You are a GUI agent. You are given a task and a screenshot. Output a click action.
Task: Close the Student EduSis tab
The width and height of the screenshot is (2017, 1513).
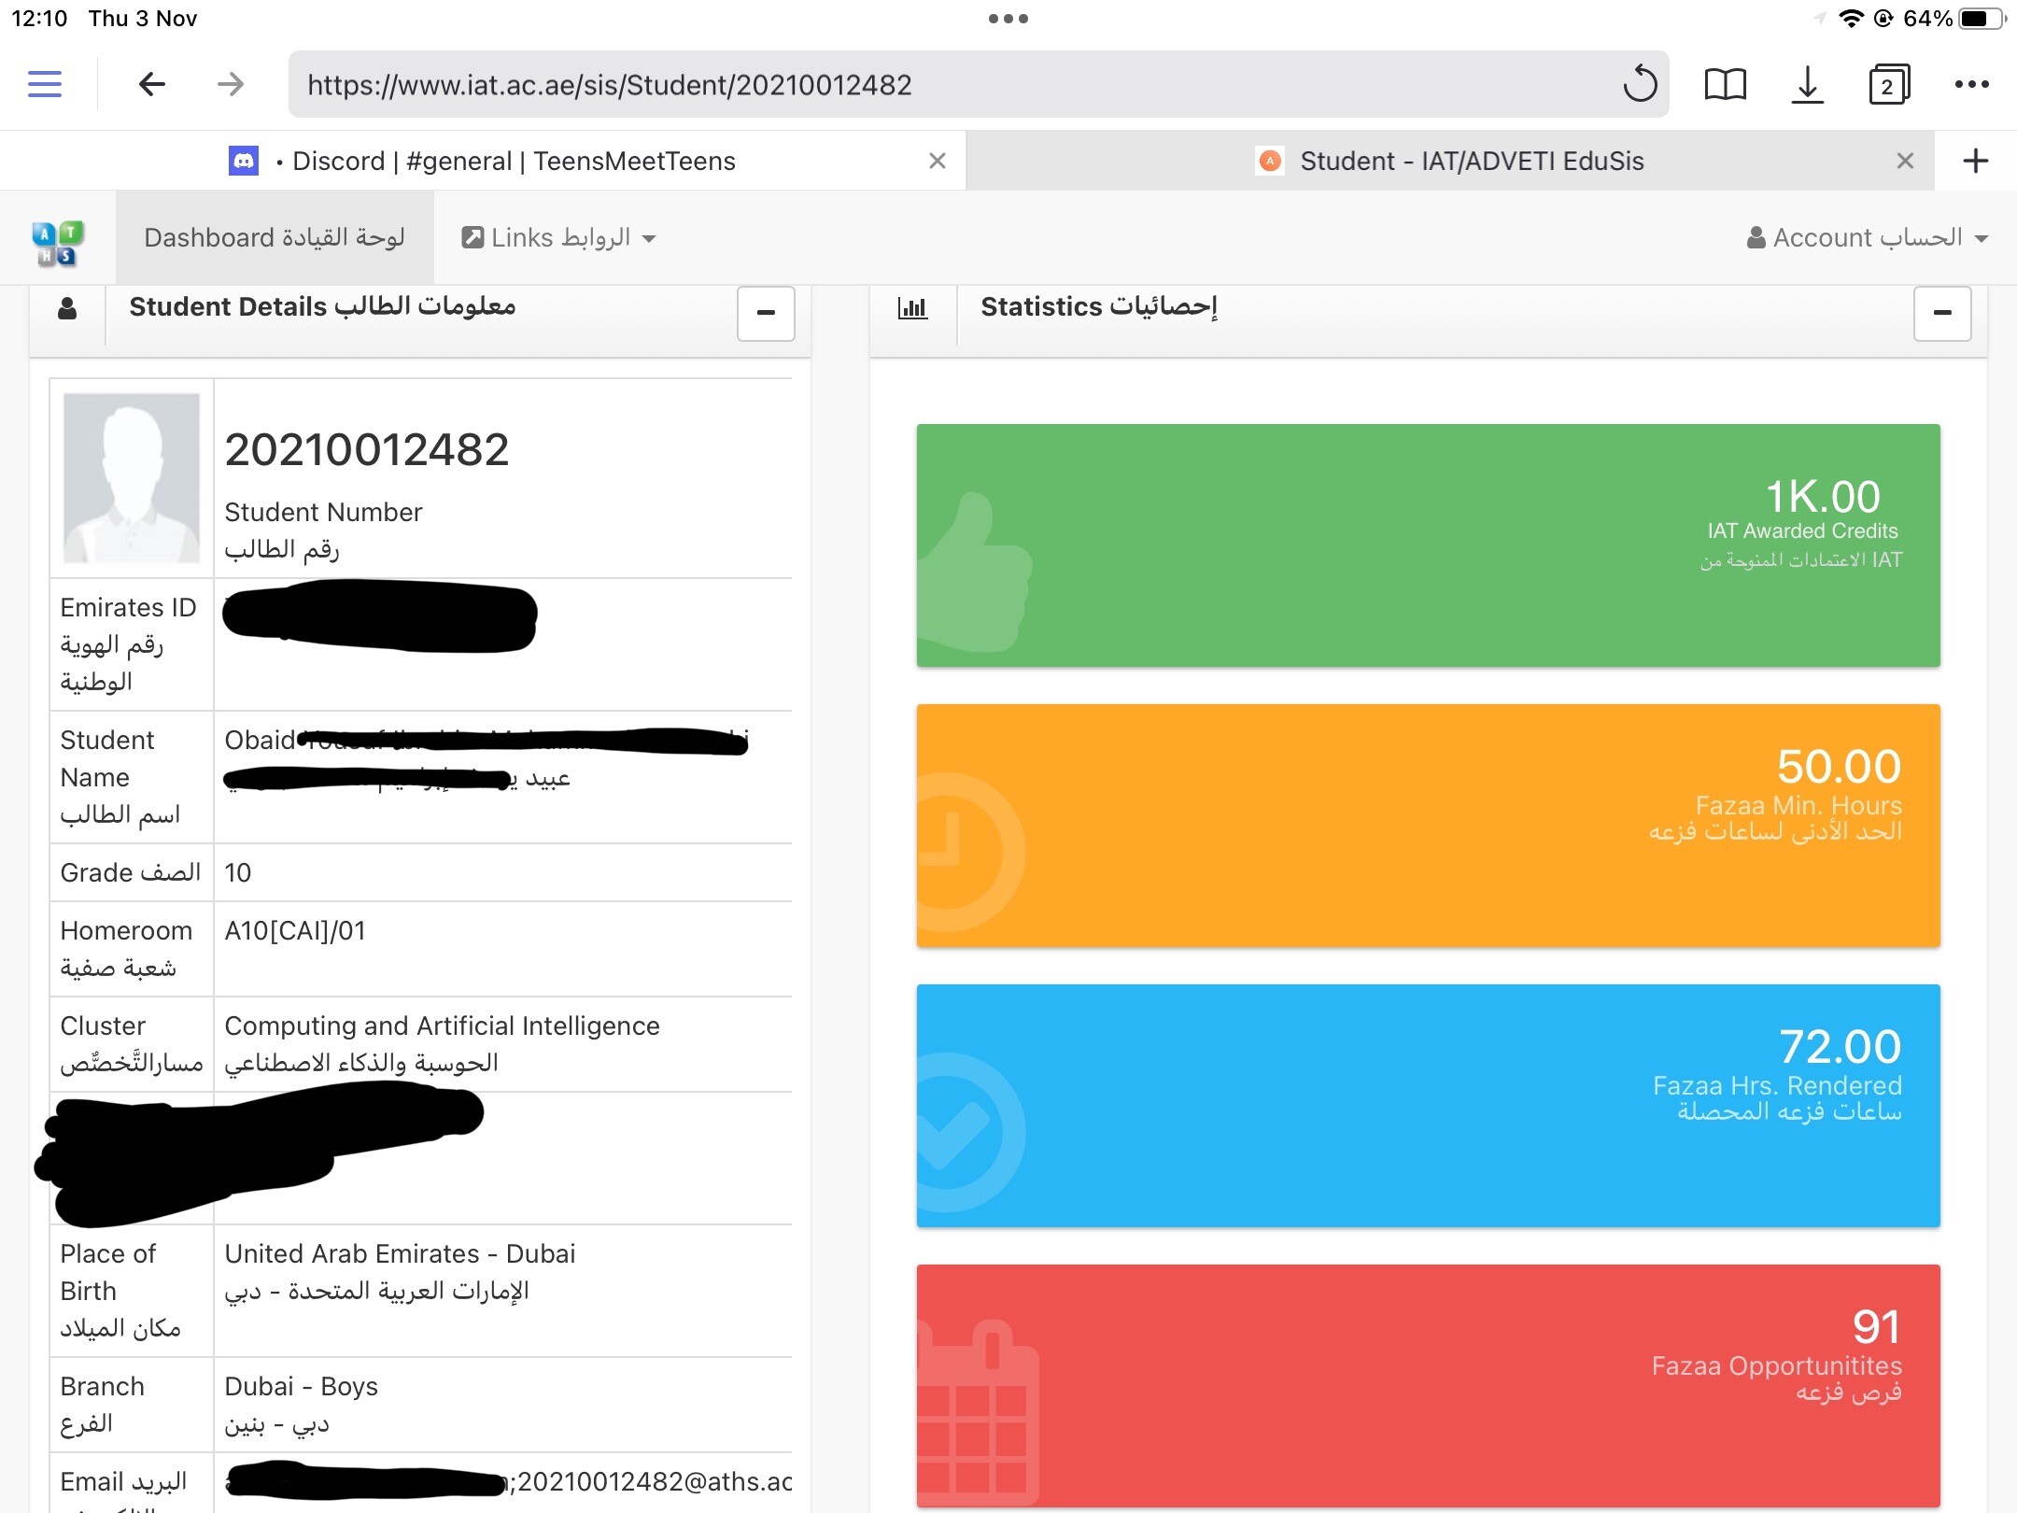1905,161
